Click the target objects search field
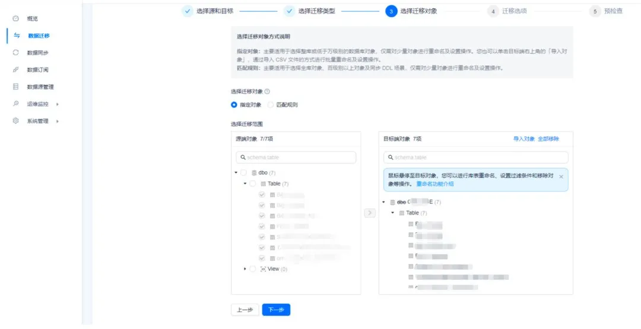The image size is (641, 329). click(475, 158)
